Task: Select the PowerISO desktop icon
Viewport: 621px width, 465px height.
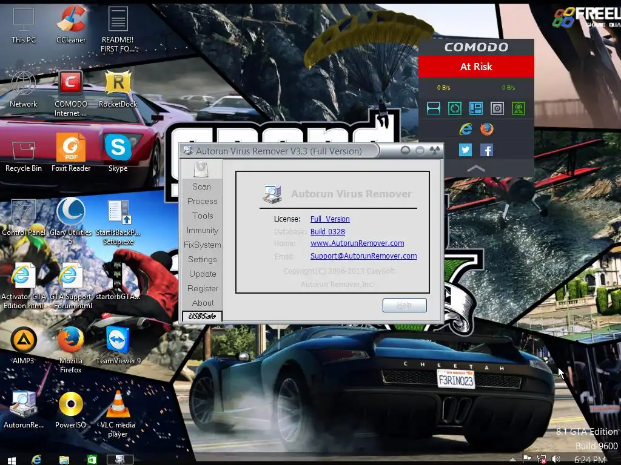Action: (71, 410)
